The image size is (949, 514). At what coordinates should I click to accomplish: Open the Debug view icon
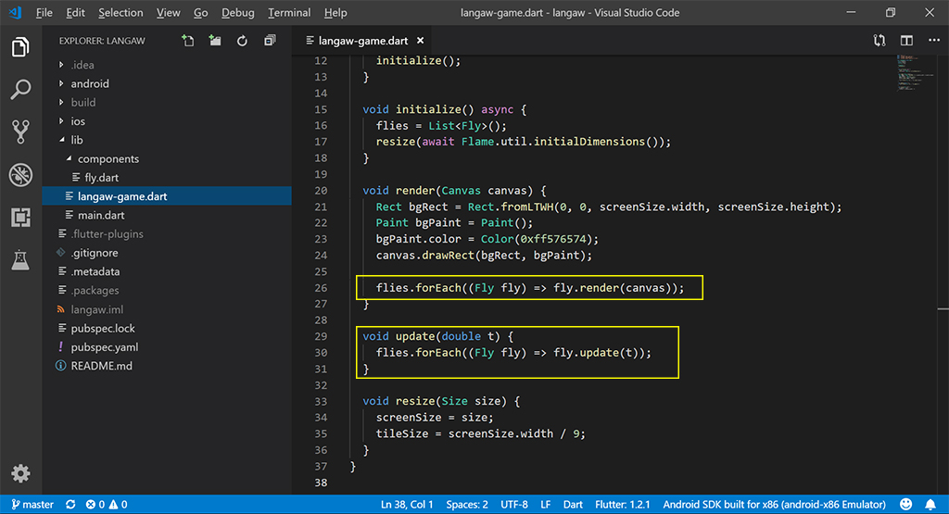click(20, 174)
